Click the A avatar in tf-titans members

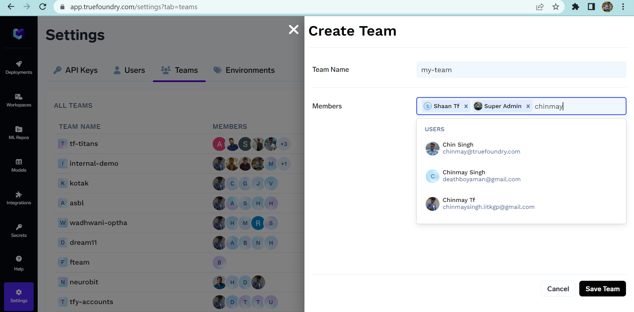point(219,144)
